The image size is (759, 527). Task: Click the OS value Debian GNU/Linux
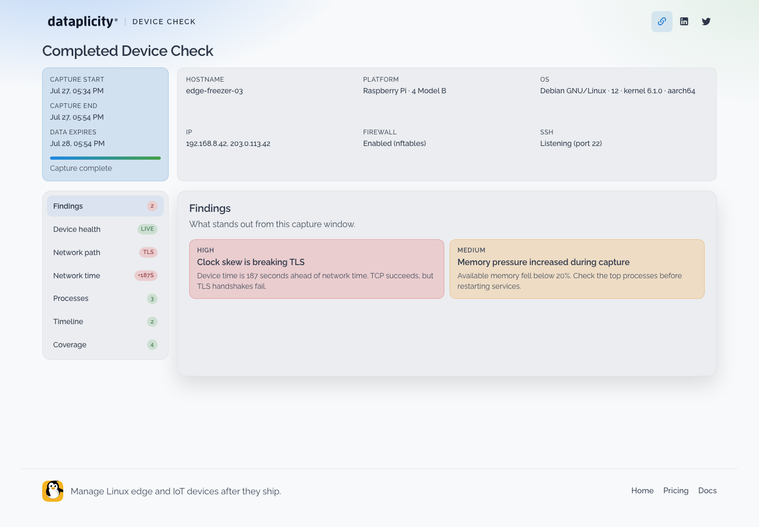tap(618, 91)
